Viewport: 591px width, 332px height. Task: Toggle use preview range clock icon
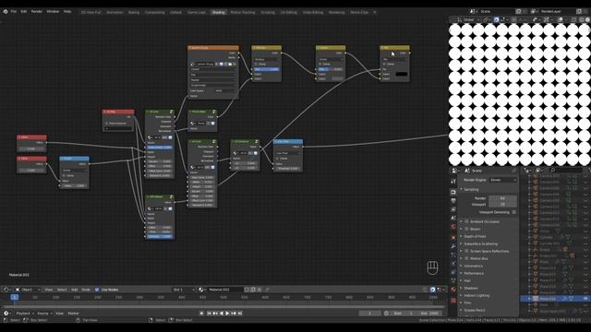(x=386, y=314)
